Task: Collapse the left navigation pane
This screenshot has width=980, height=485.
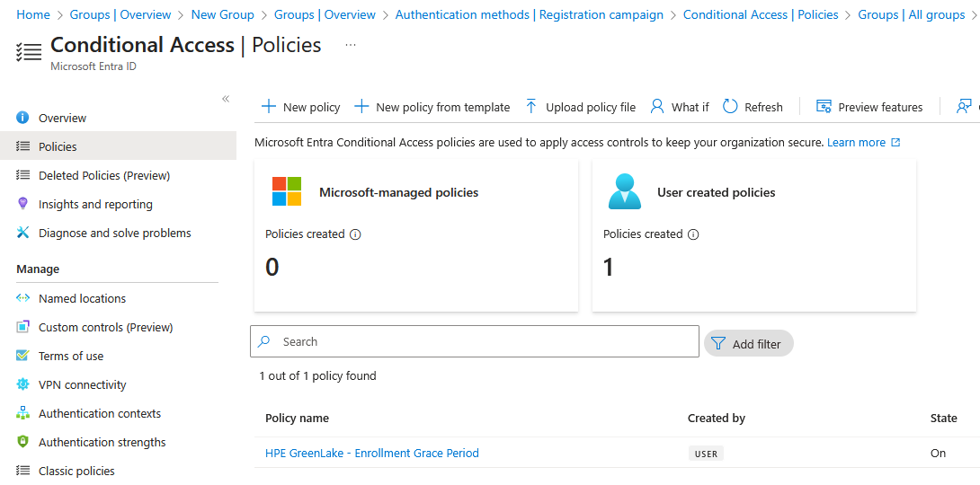Action: [226, 99]
